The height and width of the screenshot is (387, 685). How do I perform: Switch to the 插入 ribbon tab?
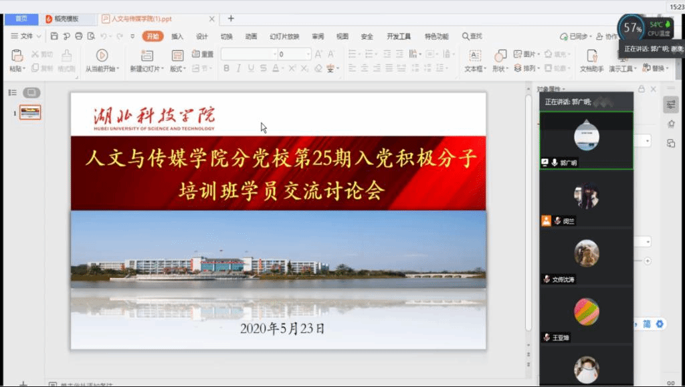click(177, 37)
